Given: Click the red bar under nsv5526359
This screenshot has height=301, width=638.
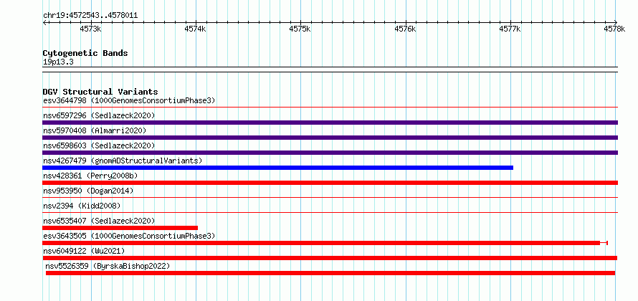Looking at the screenshot, I should click(330, 273).
